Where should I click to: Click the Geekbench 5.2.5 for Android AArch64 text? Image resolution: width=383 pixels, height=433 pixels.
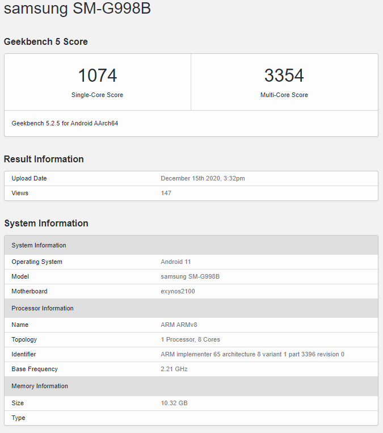(65, 123)
